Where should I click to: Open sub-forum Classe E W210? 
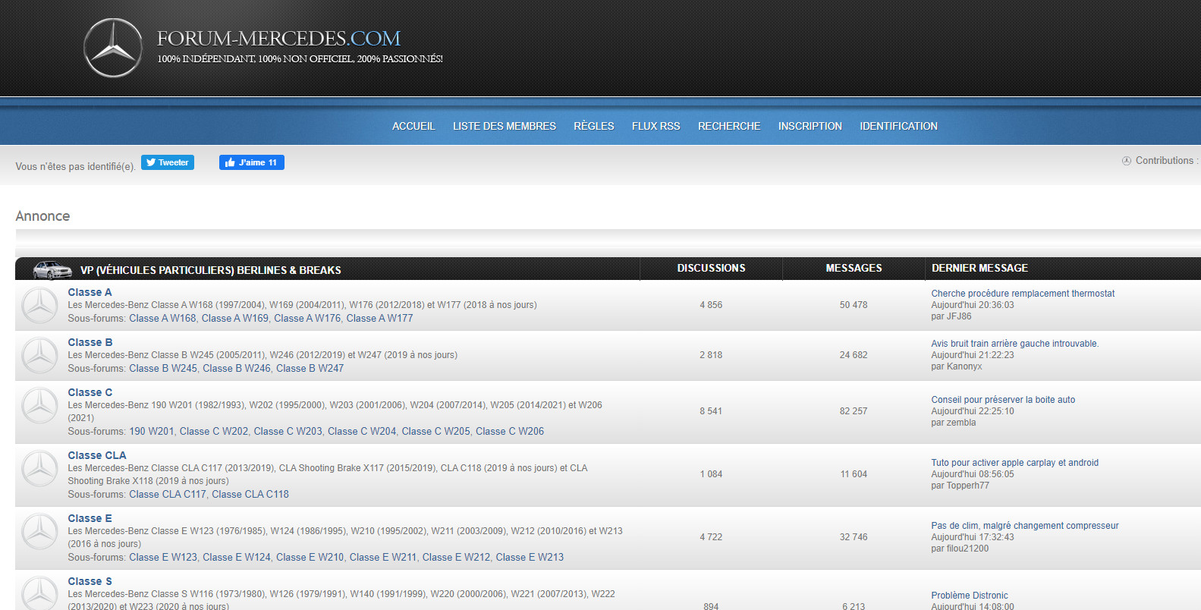(x=310, y=557)
